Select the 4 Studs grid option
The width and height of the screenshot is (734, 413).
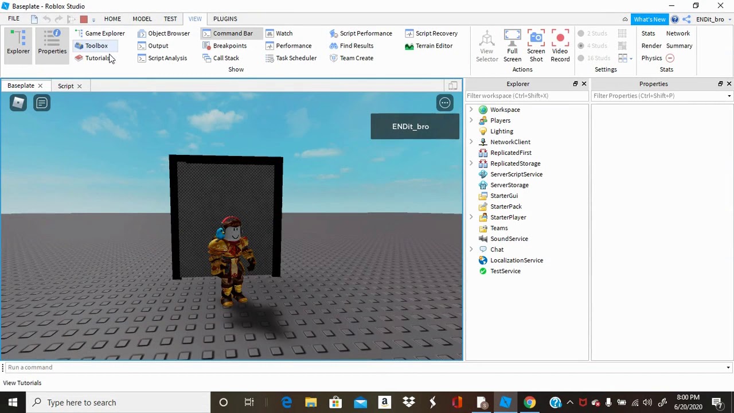(592, 46)
